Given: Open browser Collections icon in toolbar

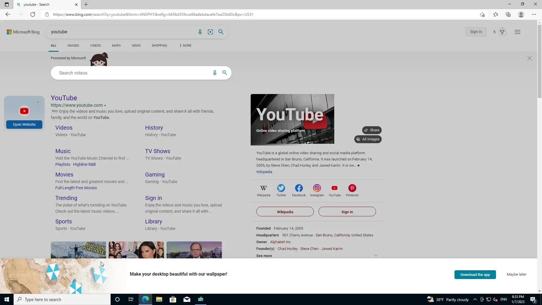Looking at the screenshot, I should [x=508, y=14].
